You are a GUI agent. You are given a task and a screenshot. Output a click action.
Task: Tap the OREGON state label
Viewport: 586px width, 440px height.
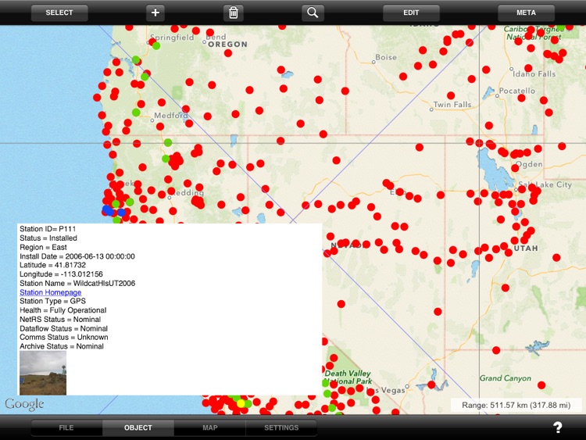[x=227, y=45]
